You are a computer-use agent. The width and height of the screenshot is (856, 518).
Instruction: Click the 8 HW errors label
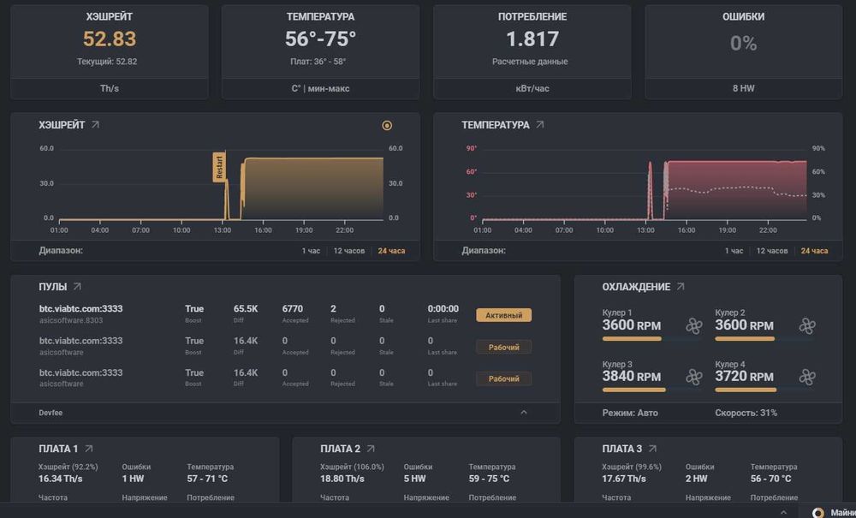click(x=744, y=88)
